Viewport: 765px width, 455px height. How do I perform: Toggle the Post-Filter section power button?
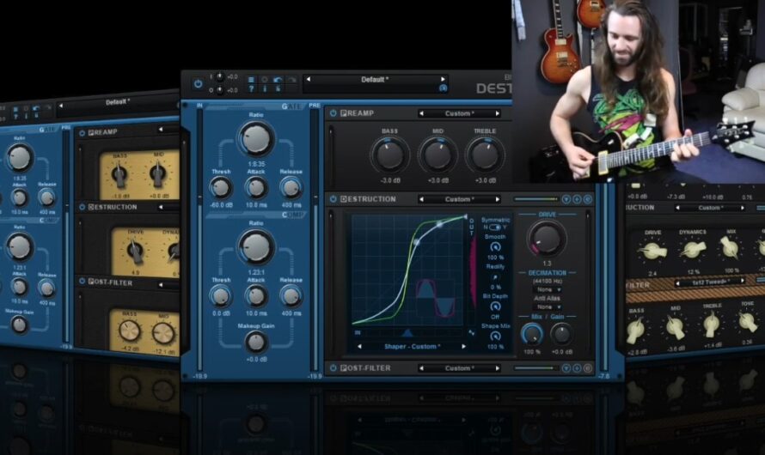coord(334,367)
